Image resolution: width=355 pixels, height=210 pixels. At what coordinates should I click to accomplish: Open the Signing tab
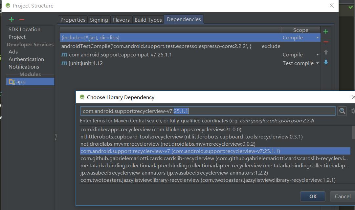coord(99,20)
